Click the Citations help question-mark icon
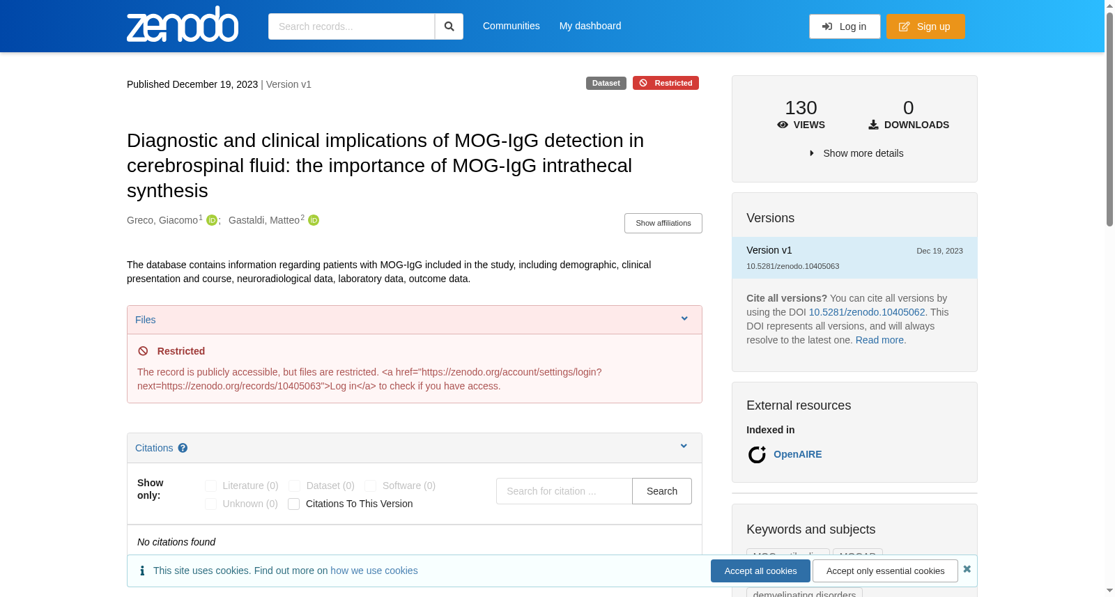1115x597 pixels. (183, 448)
